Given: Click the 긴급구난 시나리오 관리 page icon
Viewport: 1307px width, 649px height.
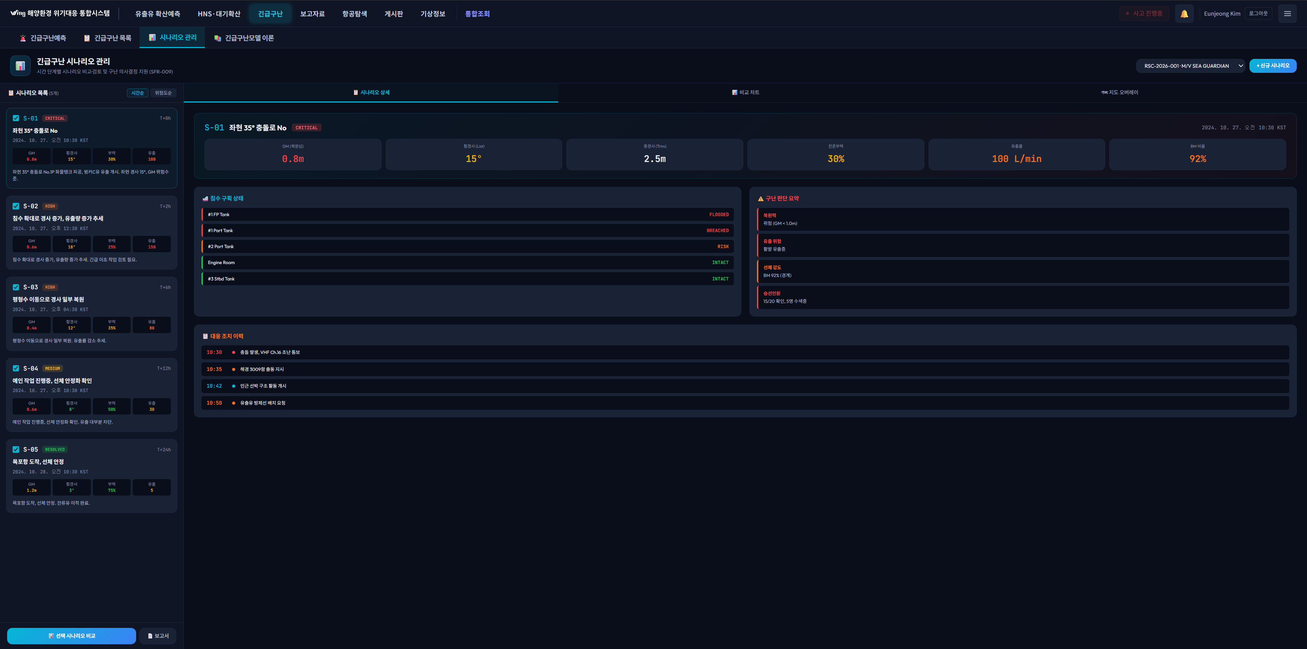Looking at the screenshot, I should 20,65.
